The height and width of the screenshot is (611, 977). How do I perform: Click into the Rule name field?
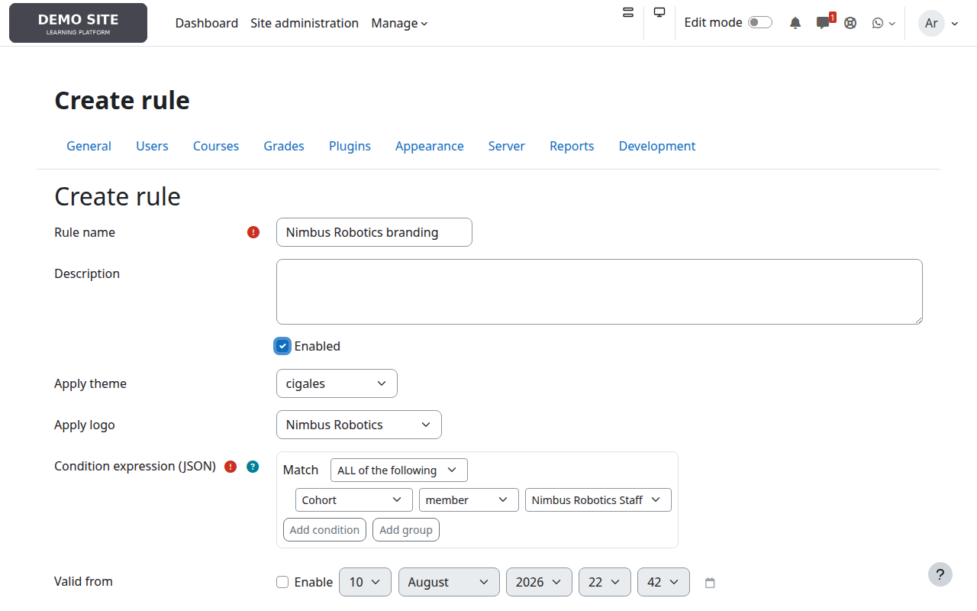pos(374,232)
